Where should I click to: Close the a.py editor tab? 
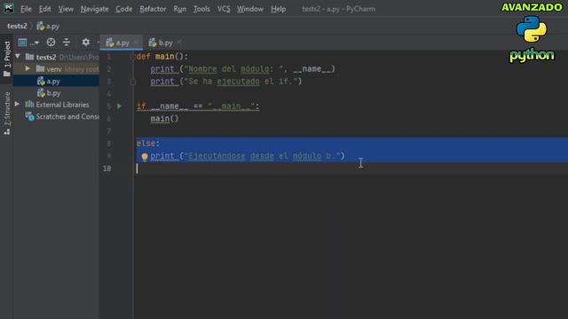[136, 43]
